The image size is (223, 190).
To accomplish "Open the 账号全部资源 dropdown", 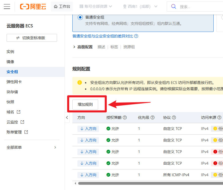I will pyautogui.click(x=96, y=7).
